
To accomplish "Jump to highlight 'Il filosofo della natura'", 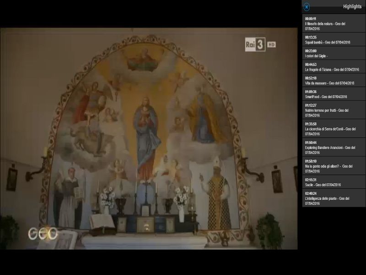I will tap(334, 23).
